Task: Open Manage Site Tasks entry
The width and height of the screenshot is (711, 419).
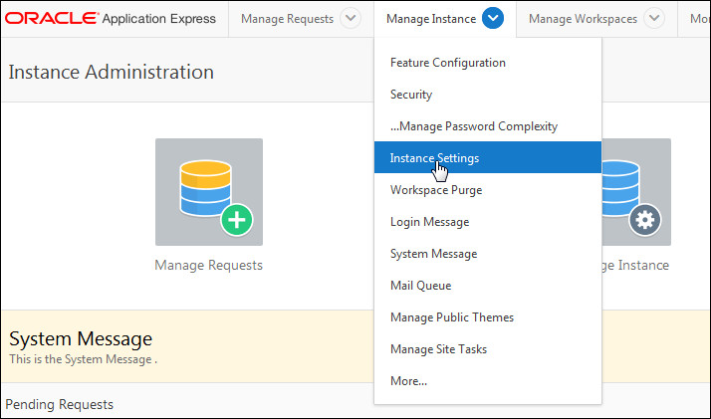Action: pos(438,349)
